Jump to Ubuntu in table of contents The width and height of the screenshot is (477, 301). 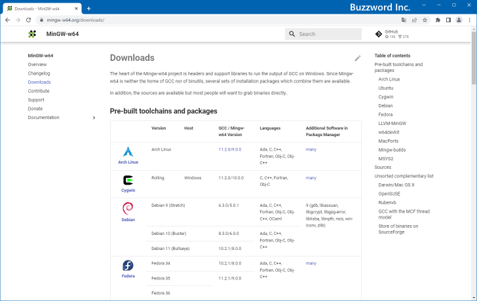point(386,88)
